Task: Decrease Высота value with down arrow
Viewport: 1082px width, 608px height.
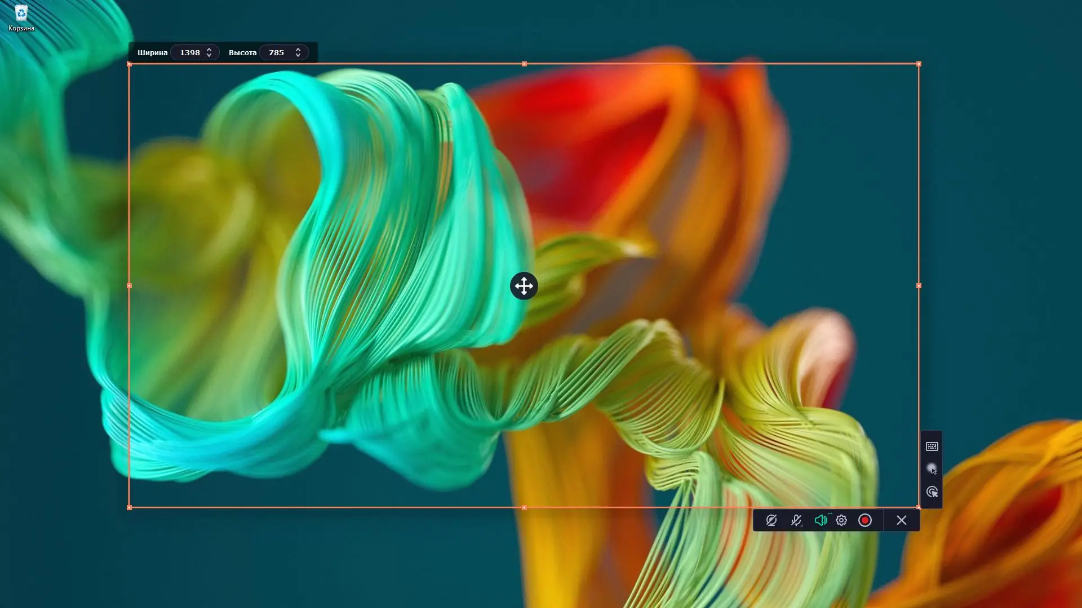Action: 298,56
